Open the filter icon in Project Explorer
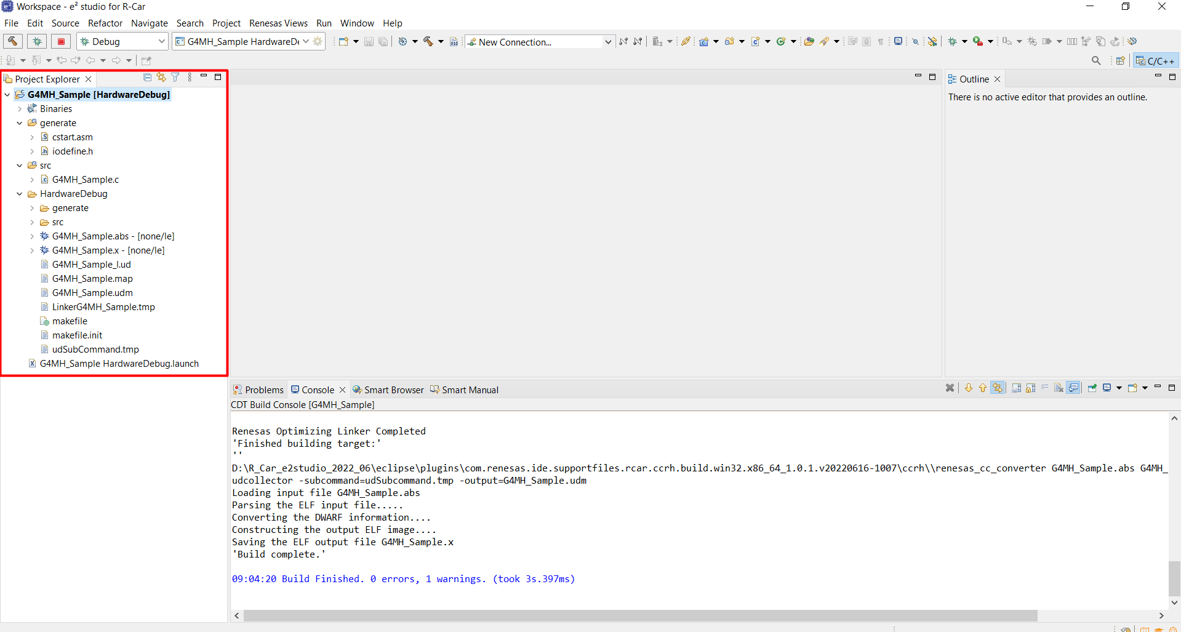Viewport: 1181px width, 632px height. 175,78
